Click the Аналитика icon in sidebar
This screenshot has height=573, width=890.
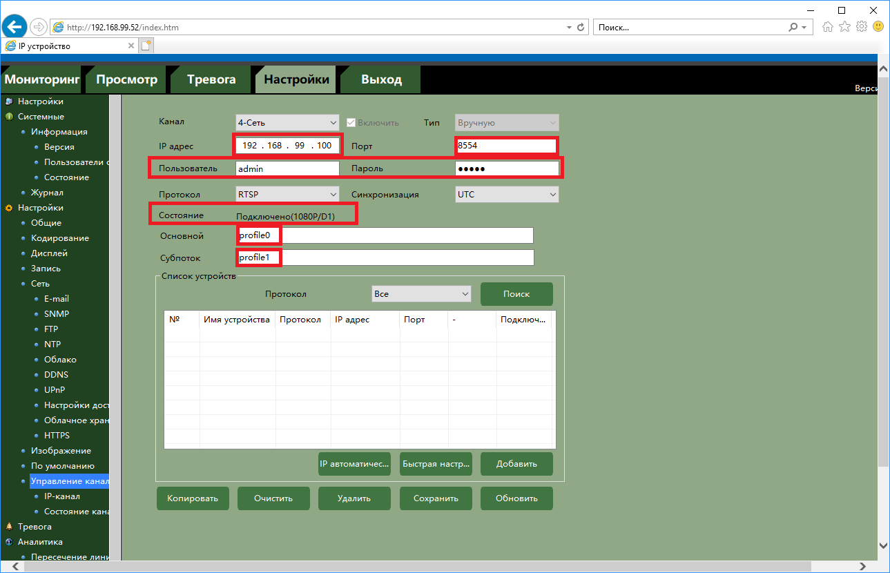9,542
